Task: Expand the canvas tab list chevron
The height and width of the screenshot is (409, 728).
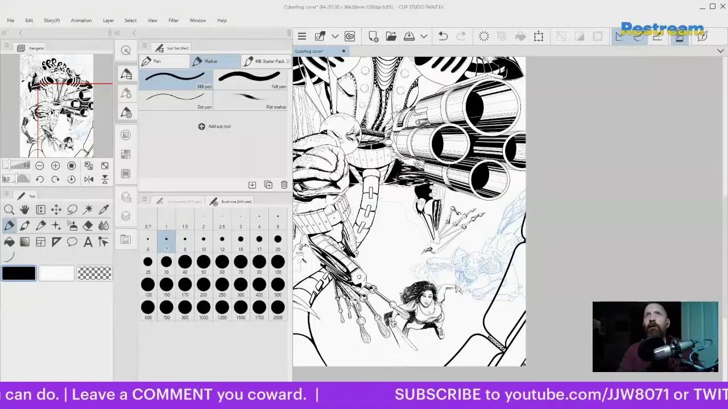Action: [x=720, y=51]
